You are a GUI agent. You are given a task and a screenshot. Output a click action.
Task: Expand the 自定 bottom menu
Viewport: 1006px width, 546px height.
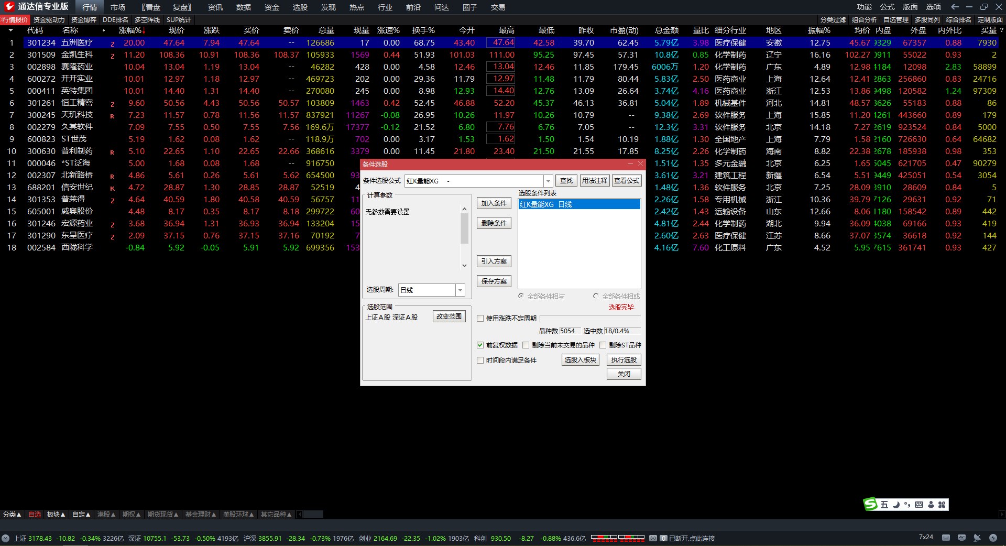81,515
